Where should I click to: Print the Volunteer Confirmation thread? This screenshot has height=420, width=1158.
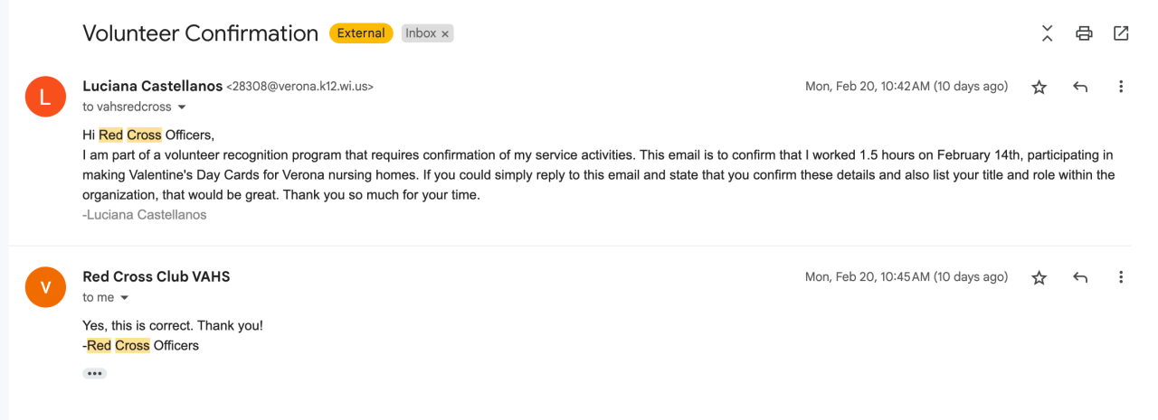1084,33
